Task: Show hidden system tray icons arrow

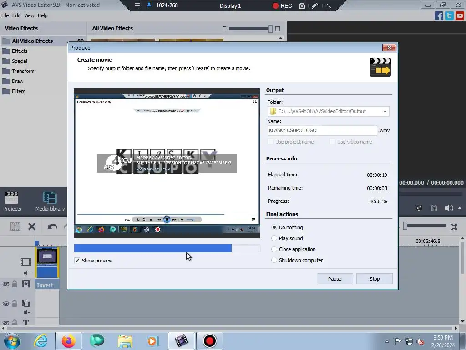Action: (387, 341)
